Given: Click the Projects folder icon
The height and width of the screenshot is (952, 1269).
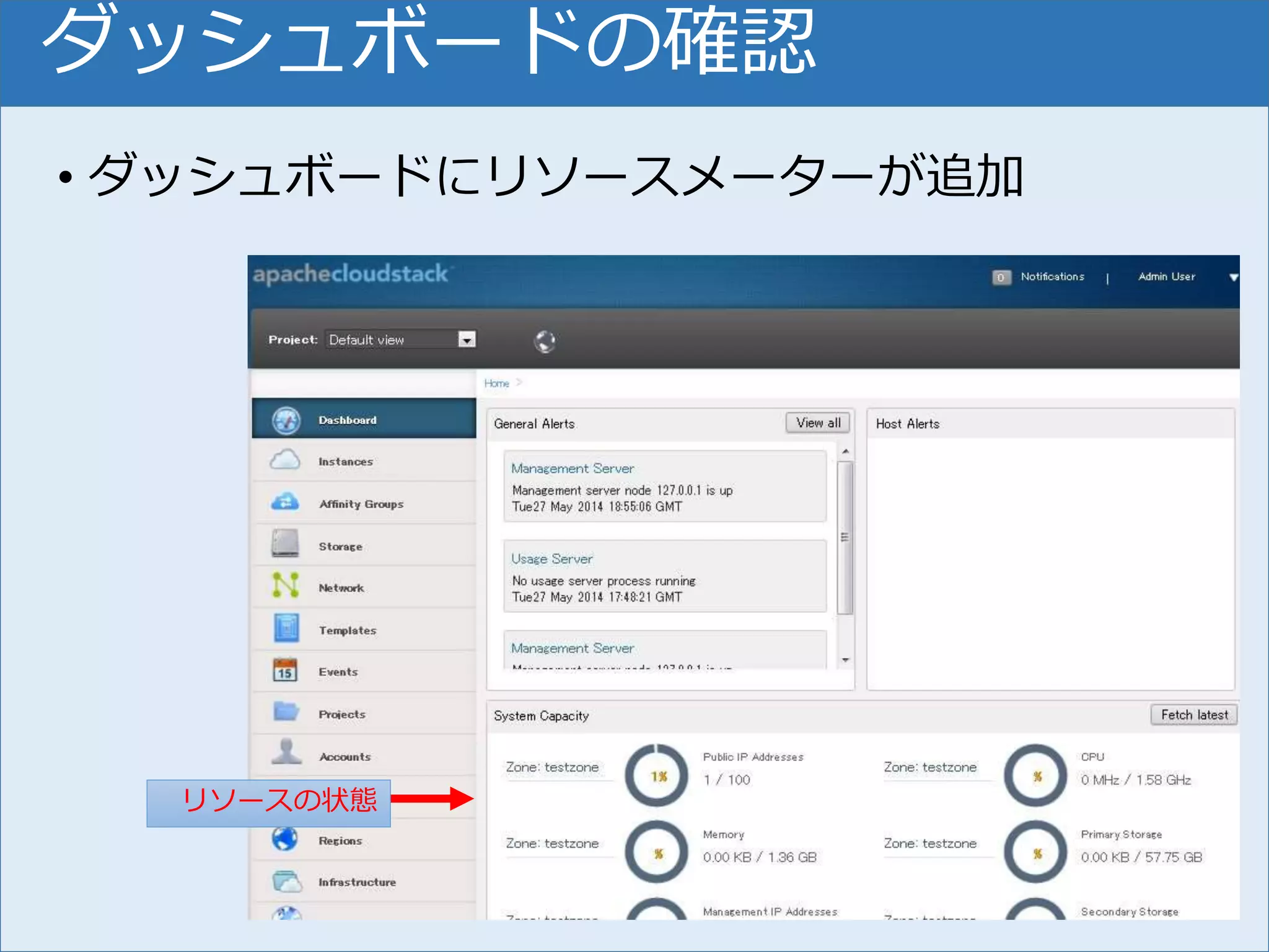Looking at the screenshot, I should pos(286,711).
